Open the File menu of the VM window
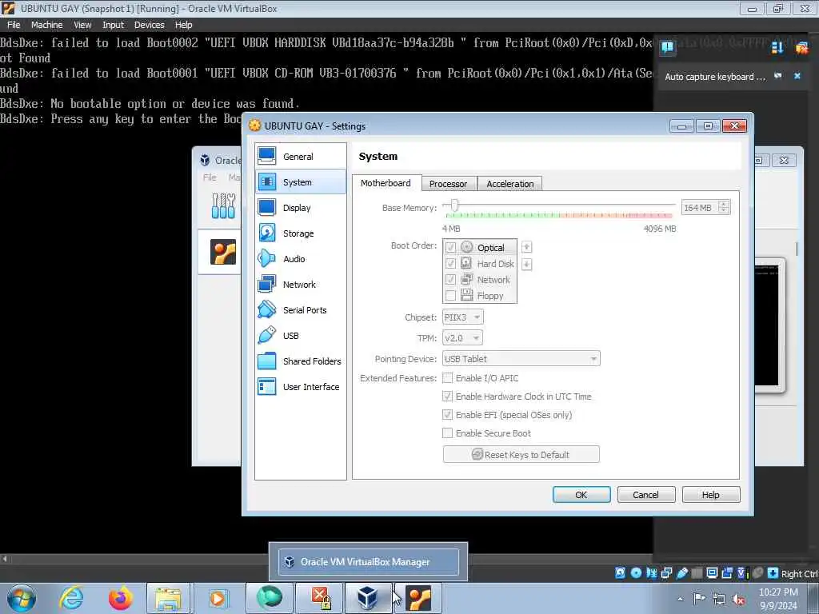 [14, 25]
